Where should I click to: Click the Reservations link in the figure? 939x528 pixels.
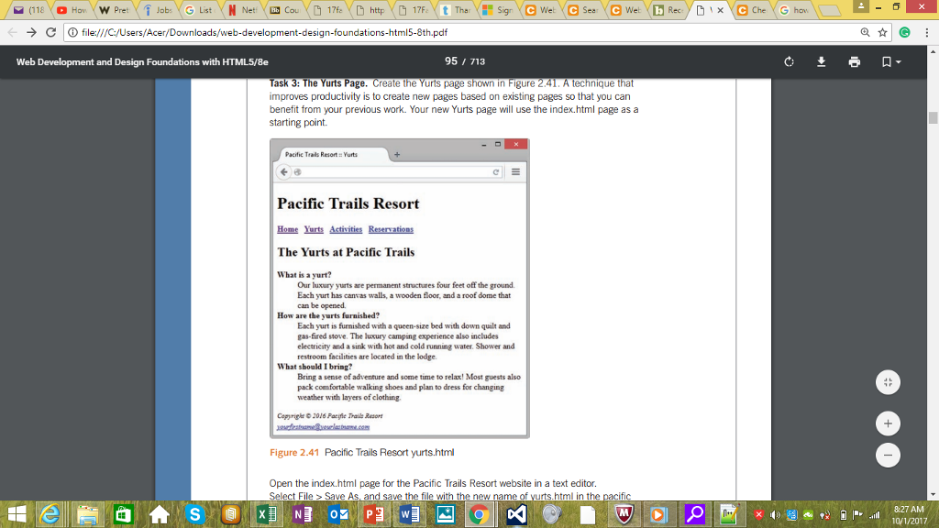[391, 229]
